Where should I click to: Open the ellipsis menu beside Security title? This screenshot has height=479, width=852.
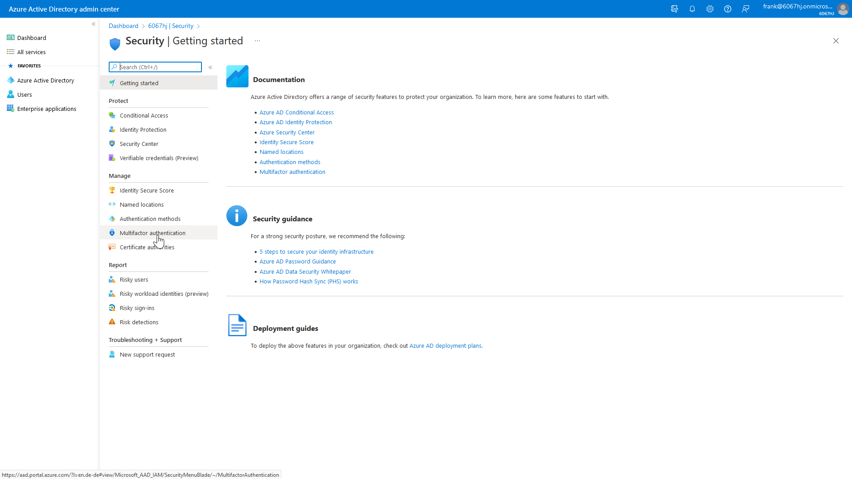tap(257, 40)
